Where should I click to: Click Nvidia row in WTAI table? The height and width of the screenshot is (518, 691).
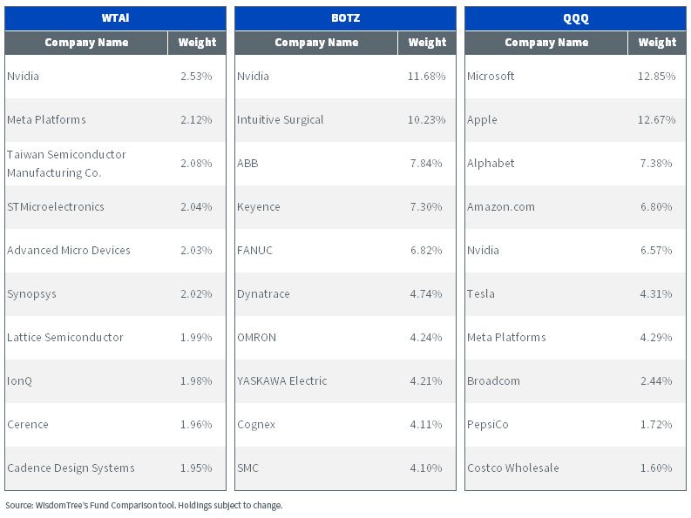click(x=115, y=77)
